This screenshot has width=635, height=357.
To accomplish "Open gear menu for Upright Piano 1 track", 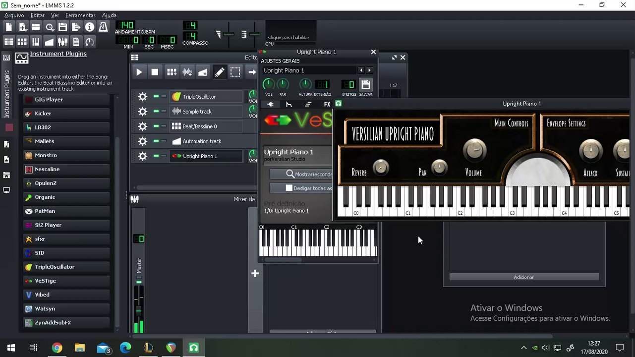I will 143,156.
